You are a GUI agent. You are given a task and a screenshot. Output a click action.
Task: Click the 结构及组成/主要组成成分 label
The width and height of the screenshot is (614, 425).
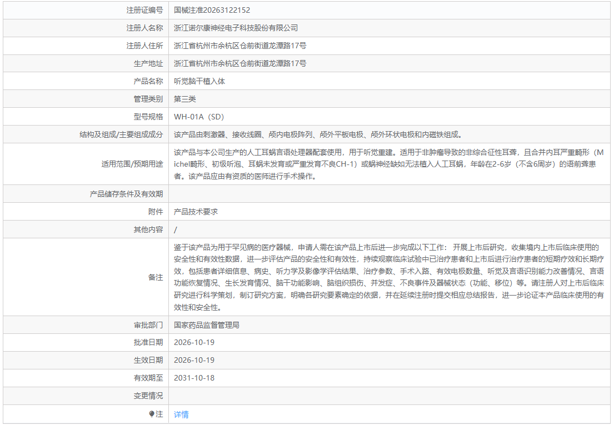pos(121,134)
